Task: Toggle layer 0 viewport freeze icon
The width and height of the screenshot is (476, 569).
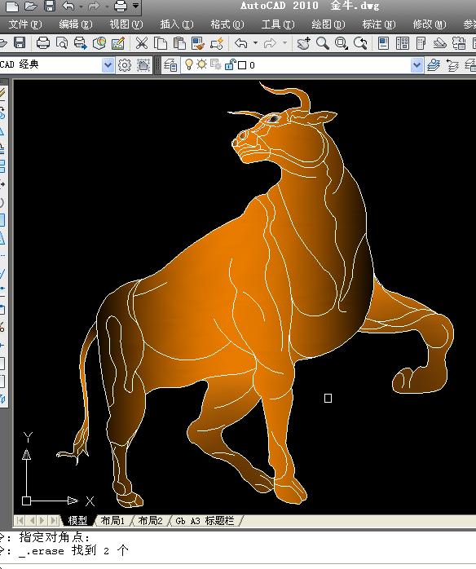Action: coord(216,65)
